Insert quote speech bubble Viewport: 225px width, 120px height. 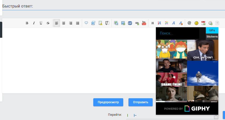point(86,23)
